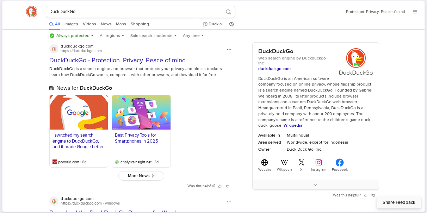Click favicon of first duckduckgo.com result

(54, 49)
